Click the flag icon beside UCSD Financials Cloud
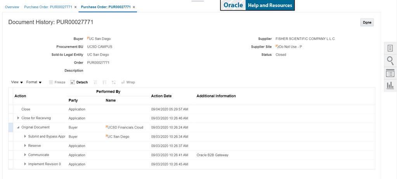 click(x=107, y=127)
